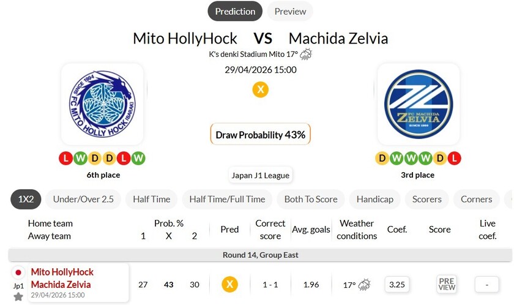Click the Japan J1 League button
This screenshot has height=305, width=514.
click(260, 175)
